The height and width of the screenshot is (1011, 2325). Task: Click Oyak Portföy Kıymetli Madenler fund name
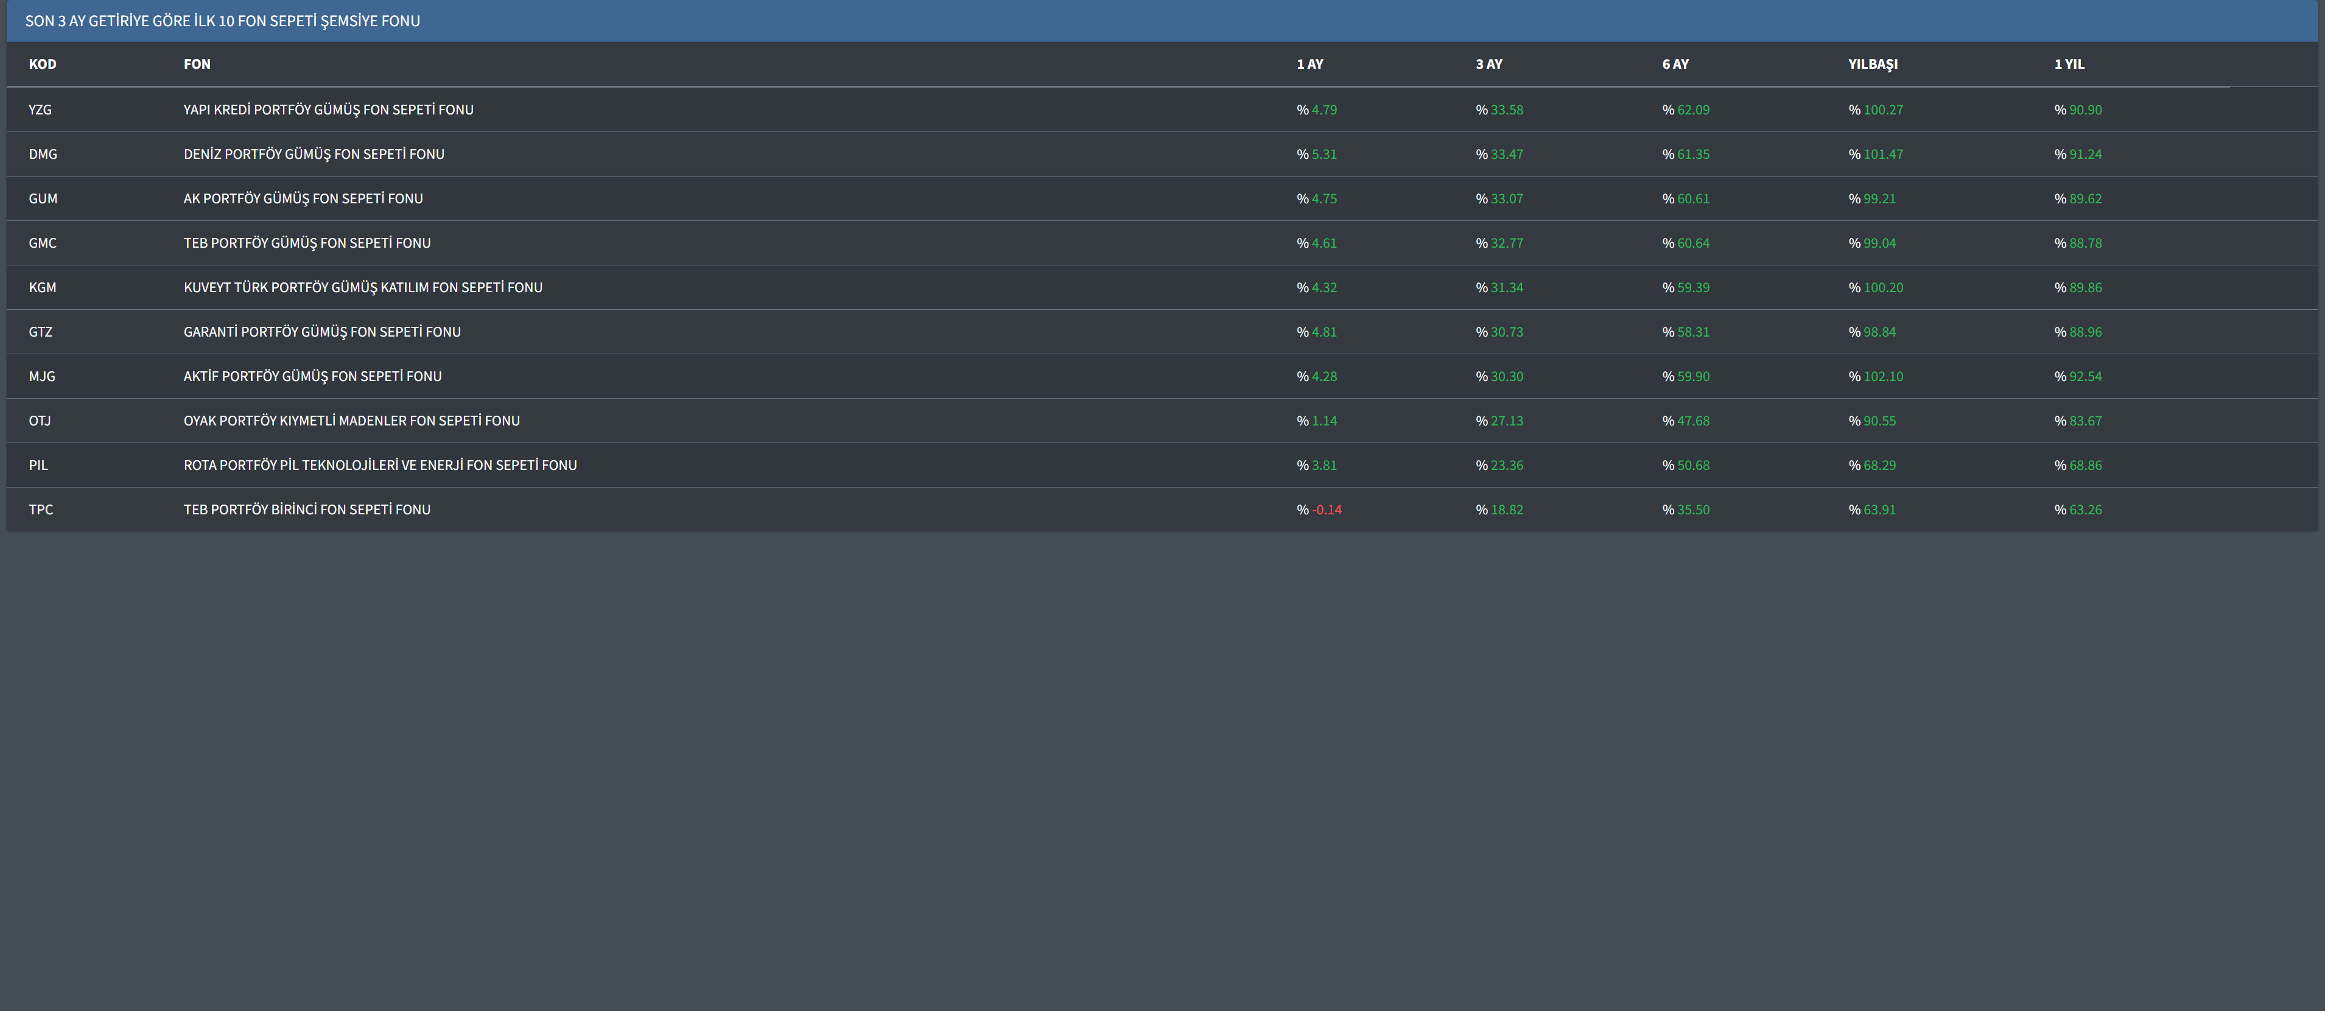(351, 421)
